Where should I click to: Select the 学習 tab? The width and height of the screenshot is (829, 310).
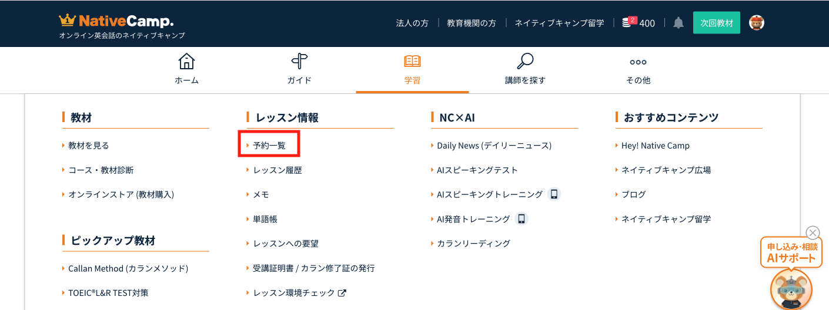[412, 69]
